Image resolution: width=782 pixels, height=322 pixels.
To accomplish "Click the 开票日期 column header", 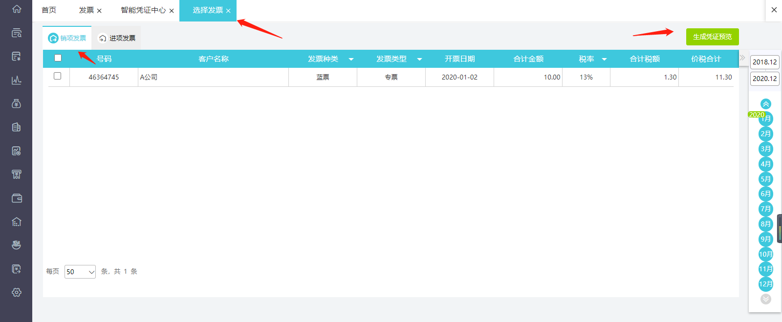I will (460, 59).
